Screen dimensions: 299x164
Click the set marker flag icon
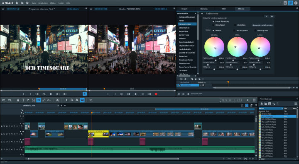pyautogui.click(x=28, y=100)
